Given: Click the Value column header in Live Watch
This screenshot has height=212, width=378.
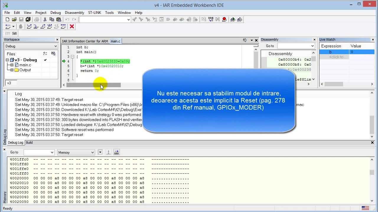Looking at the screenshot, I should [362, 46].
